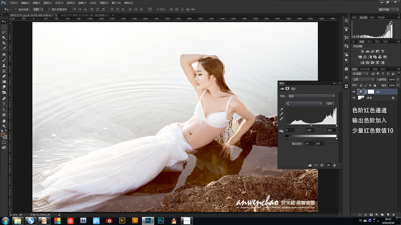Click the white input level slider handle

pyautogui.click(x=336, y=126)
